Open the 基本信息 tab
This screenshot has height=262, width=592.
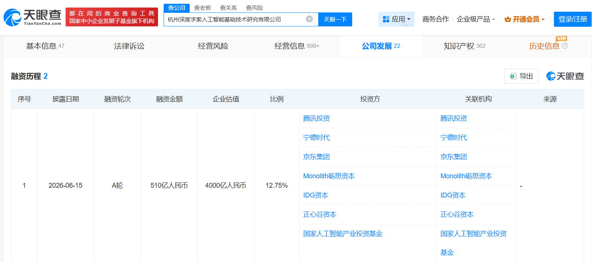click(45, 46)
